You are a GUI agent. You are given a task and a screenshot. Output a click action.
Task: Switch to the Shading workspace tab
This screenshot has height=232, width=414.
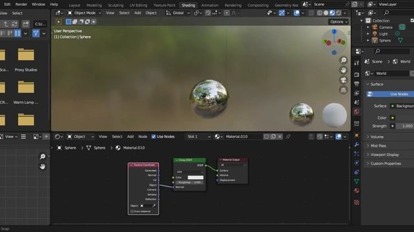pos(188,5)
